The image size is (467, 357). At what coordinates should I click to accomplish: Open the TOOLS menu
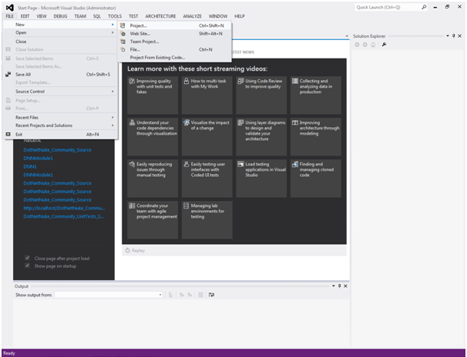point(115,16)
